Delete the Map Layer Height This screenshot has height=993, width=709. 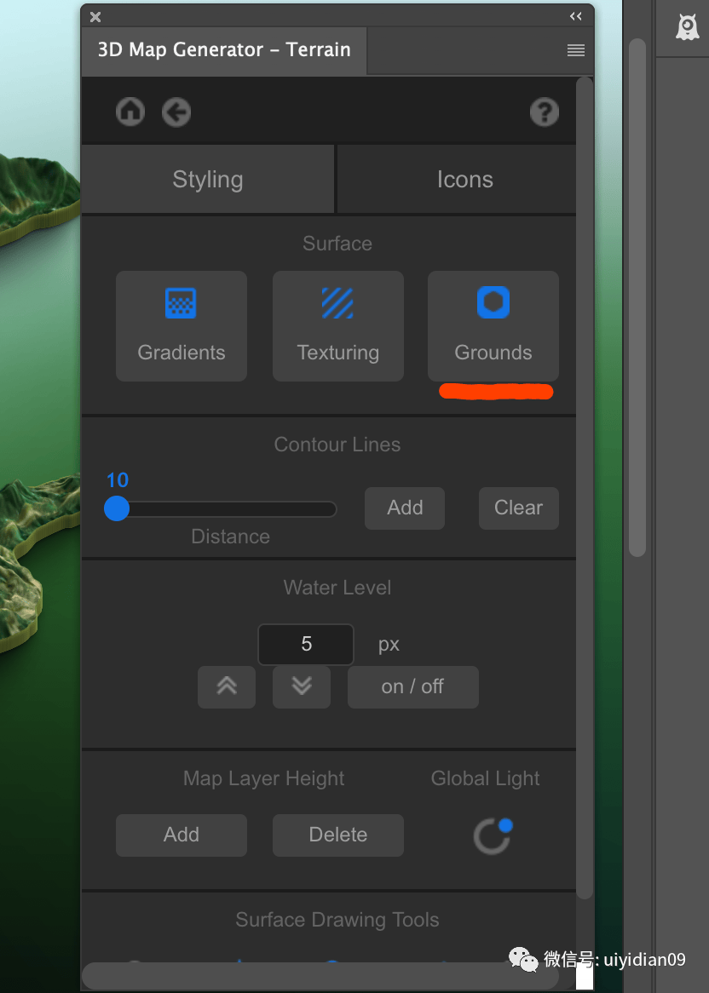tap(337, 835)
